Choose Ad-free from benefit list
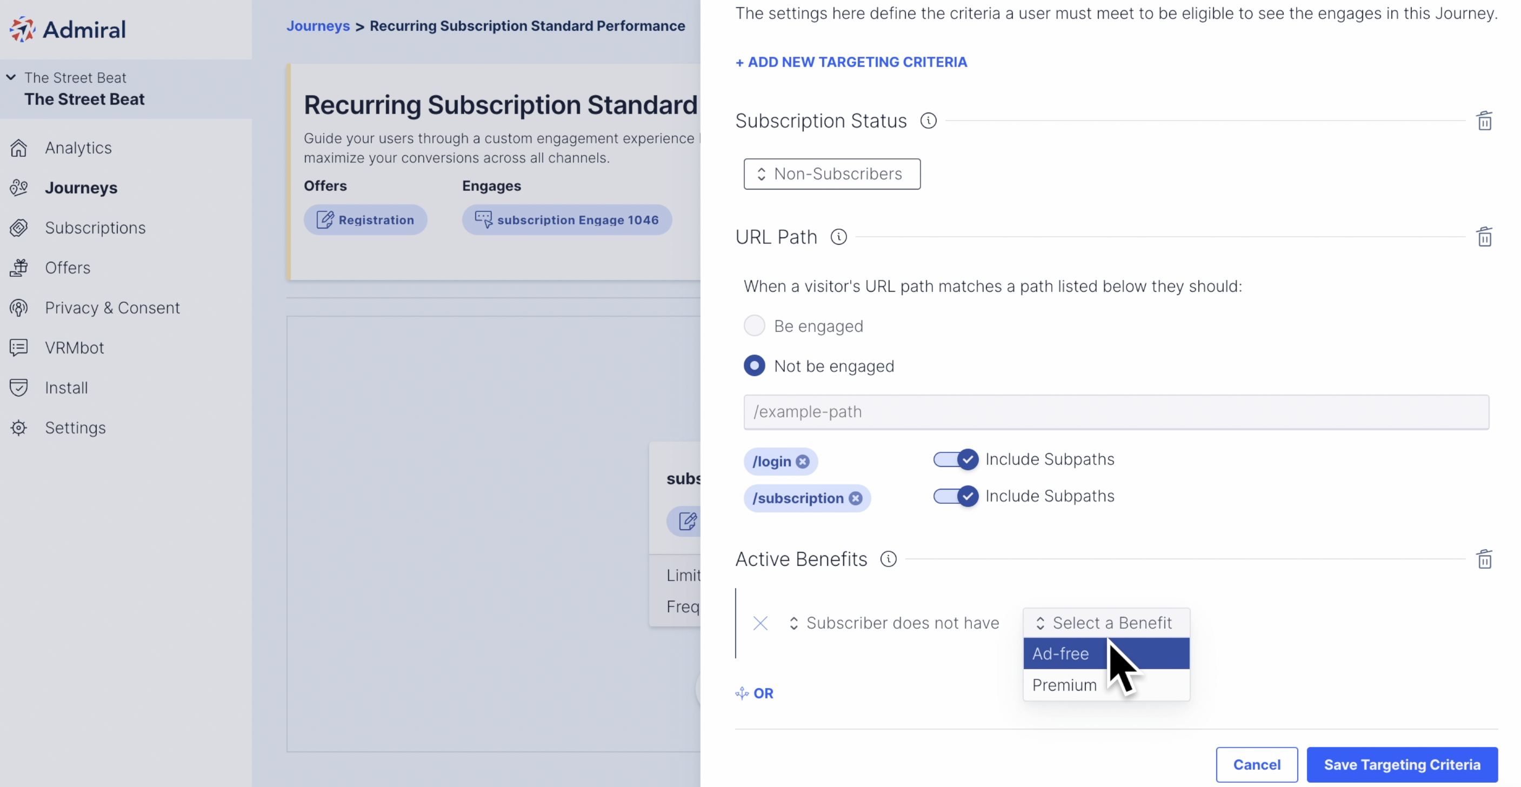The image size is (1521, 787). point(1106,653)
